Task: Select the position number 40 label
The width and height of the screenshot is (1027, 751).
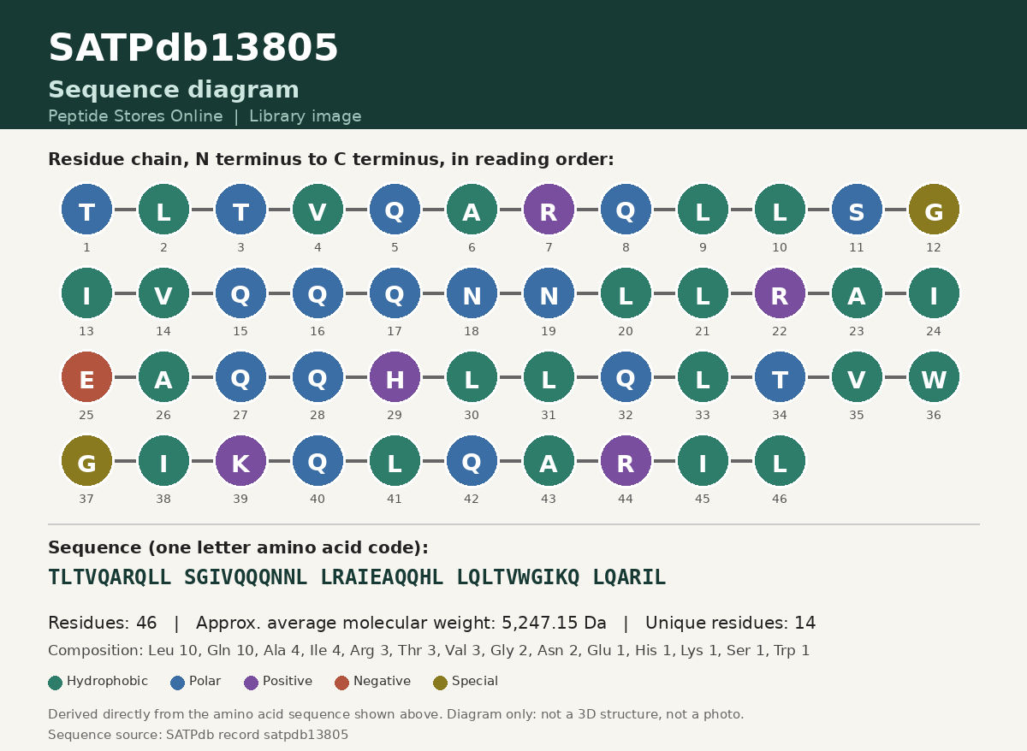Action: (x=318, y=500)
